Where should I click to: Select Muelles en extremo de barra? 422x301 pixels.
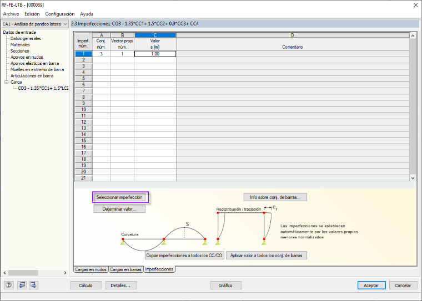pos(37,69)
